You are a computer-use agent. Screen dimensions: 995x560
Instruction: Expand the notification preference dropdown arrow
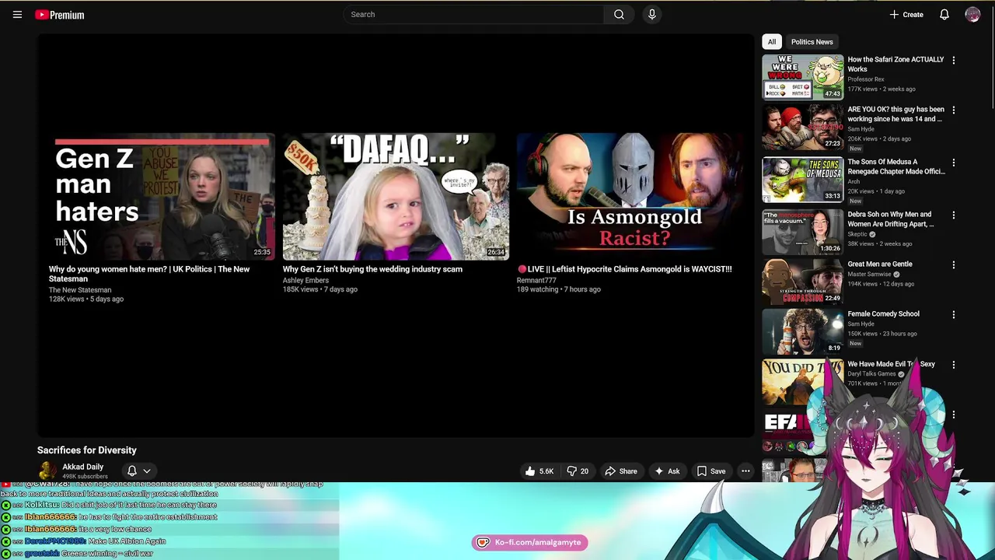(x=147, y=471)
